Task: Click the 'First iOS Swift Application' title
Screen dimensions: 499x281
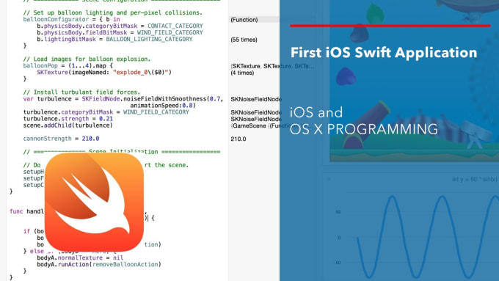Action: click(384, 53)
